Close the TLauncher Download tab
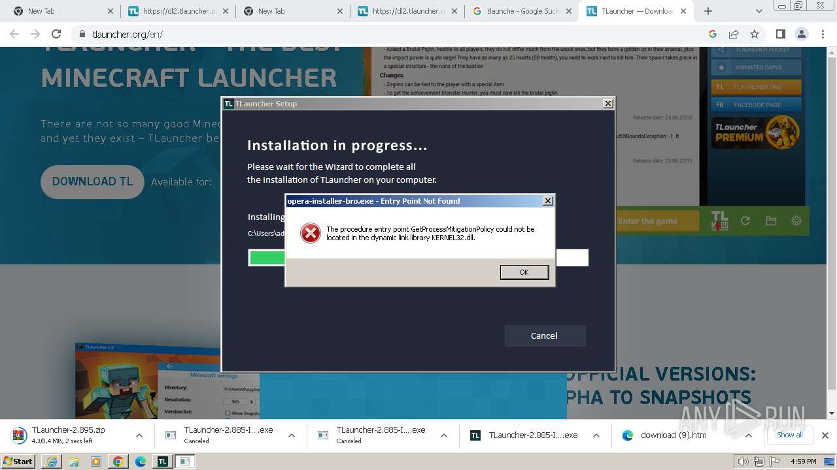Screen dimensions: 837x470 point(683,11)
